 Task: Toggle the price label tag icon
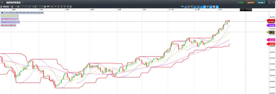point(211,7)
